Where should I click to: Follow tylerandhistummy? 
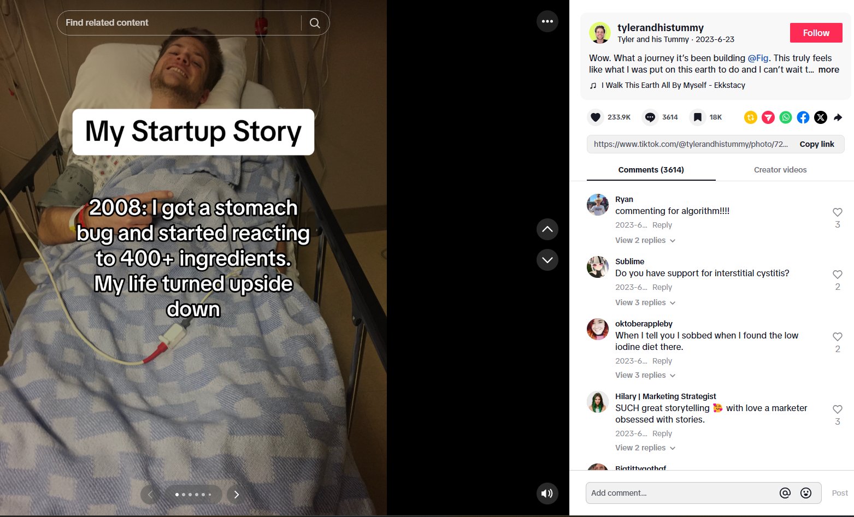tap(816, 33)
